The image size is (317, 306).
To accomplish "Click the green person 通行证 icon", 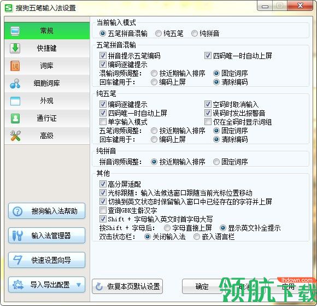I will tap(15, 119).
